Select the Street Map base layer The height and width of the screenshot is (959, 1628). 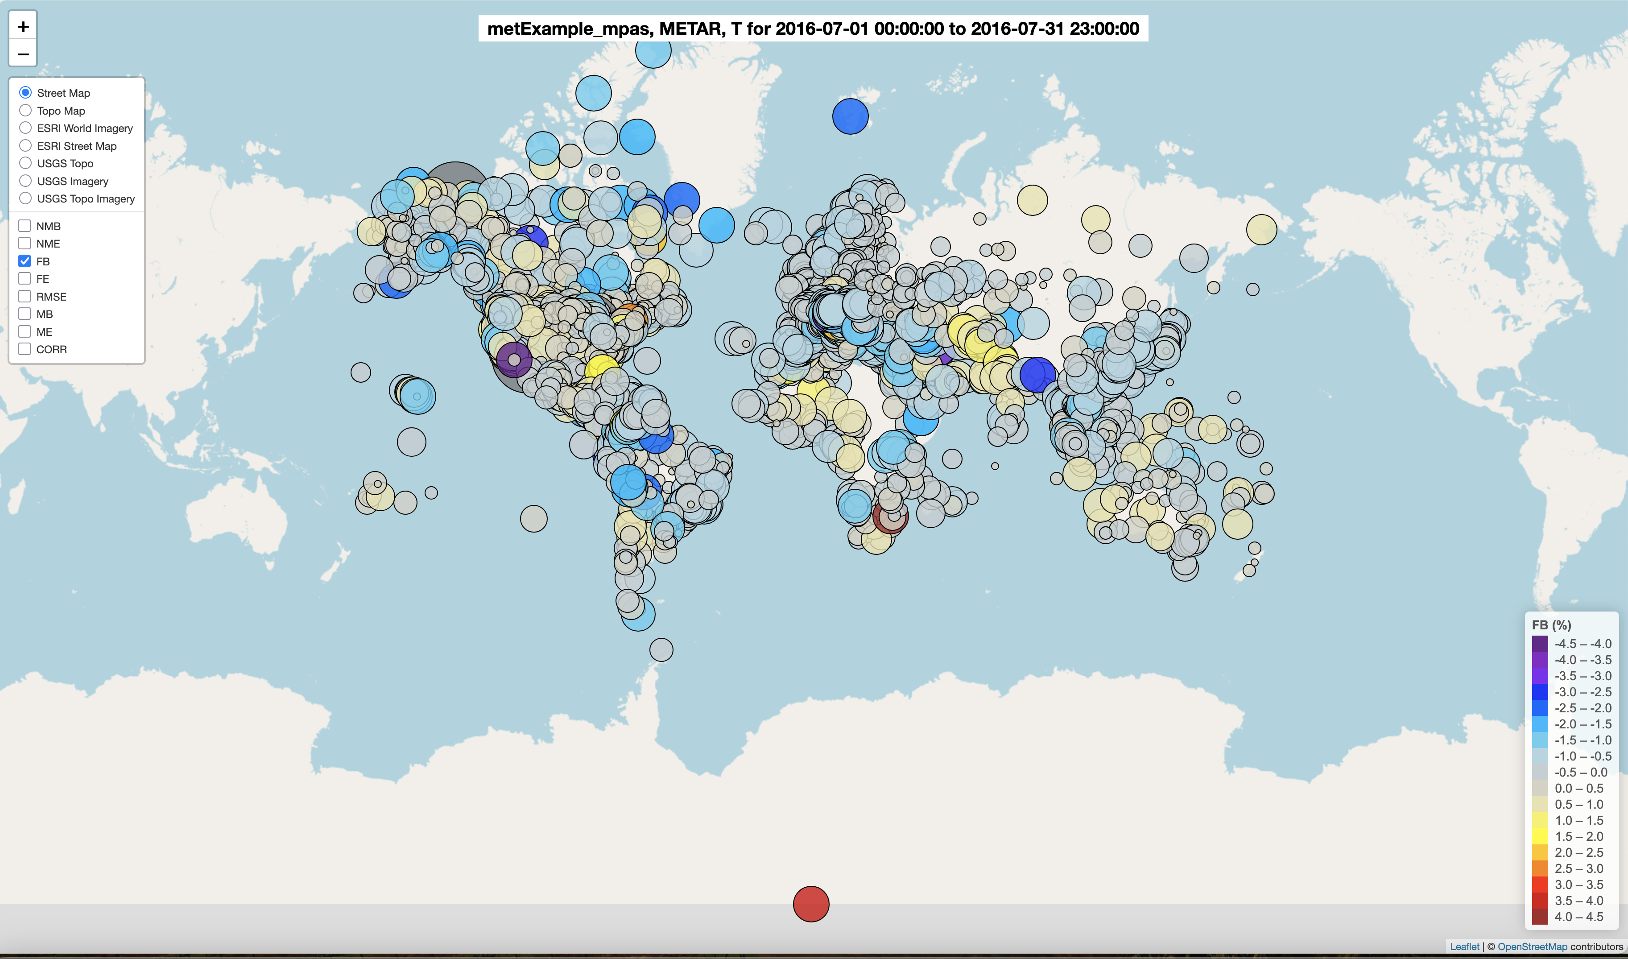tap(25, 92)
